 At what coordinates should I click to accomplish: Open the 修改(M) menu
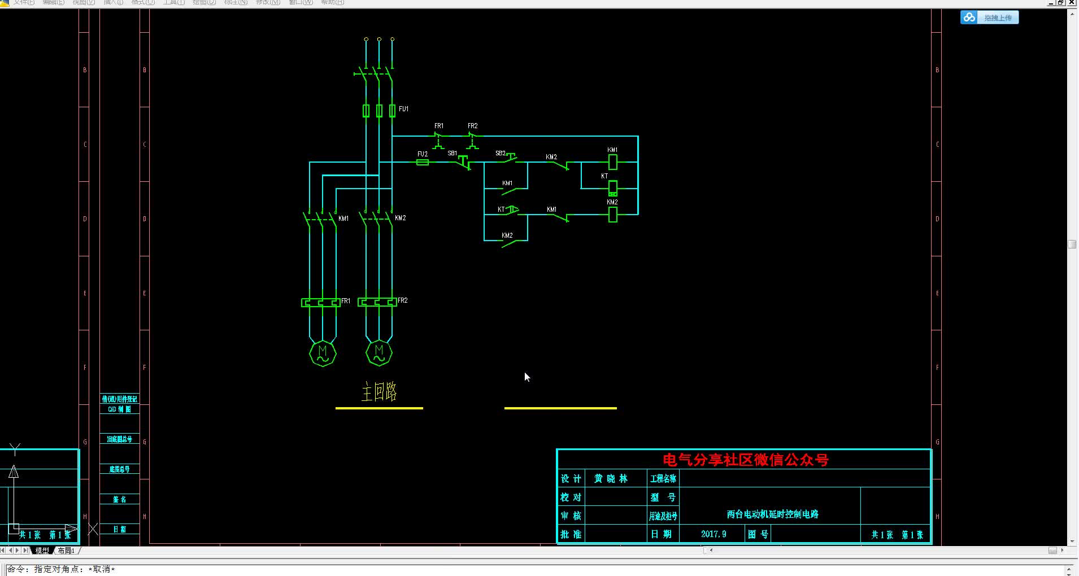(x=268, y=2)
